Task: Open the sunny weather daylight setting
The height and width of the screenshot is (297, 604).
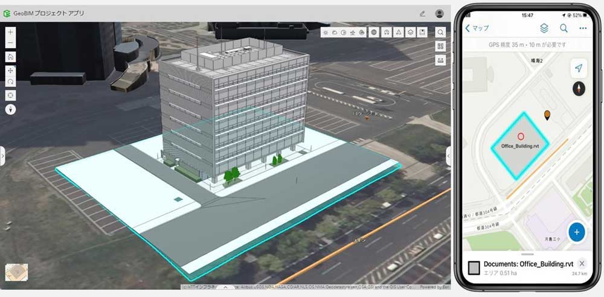Action: pyautogui.click(x=326, y=33)
